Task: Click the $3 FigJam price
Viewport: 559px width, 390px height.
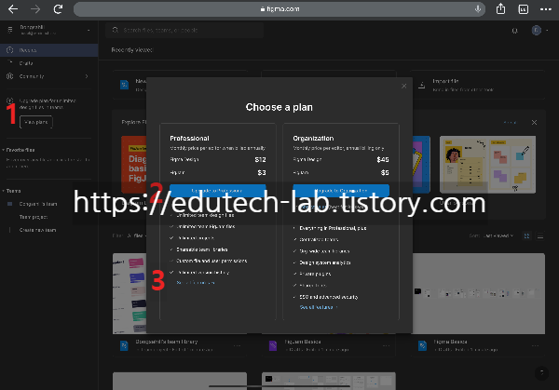Action: click(262, 173)
